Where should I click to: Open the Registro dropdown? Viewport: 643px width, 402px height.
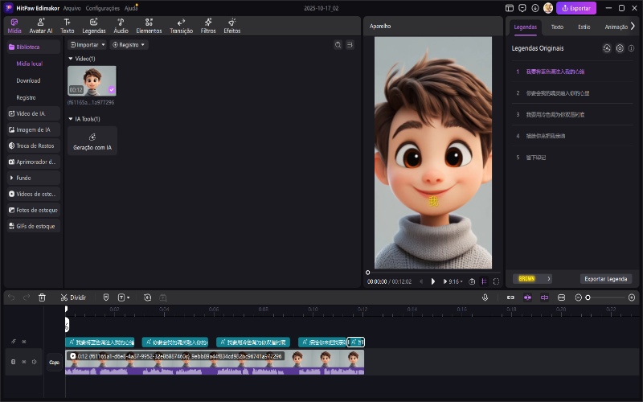129,45
